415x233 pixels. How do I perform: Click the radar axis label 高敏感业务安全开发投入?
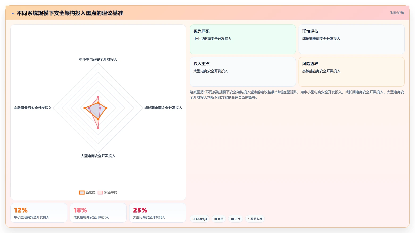click(33, 108)
